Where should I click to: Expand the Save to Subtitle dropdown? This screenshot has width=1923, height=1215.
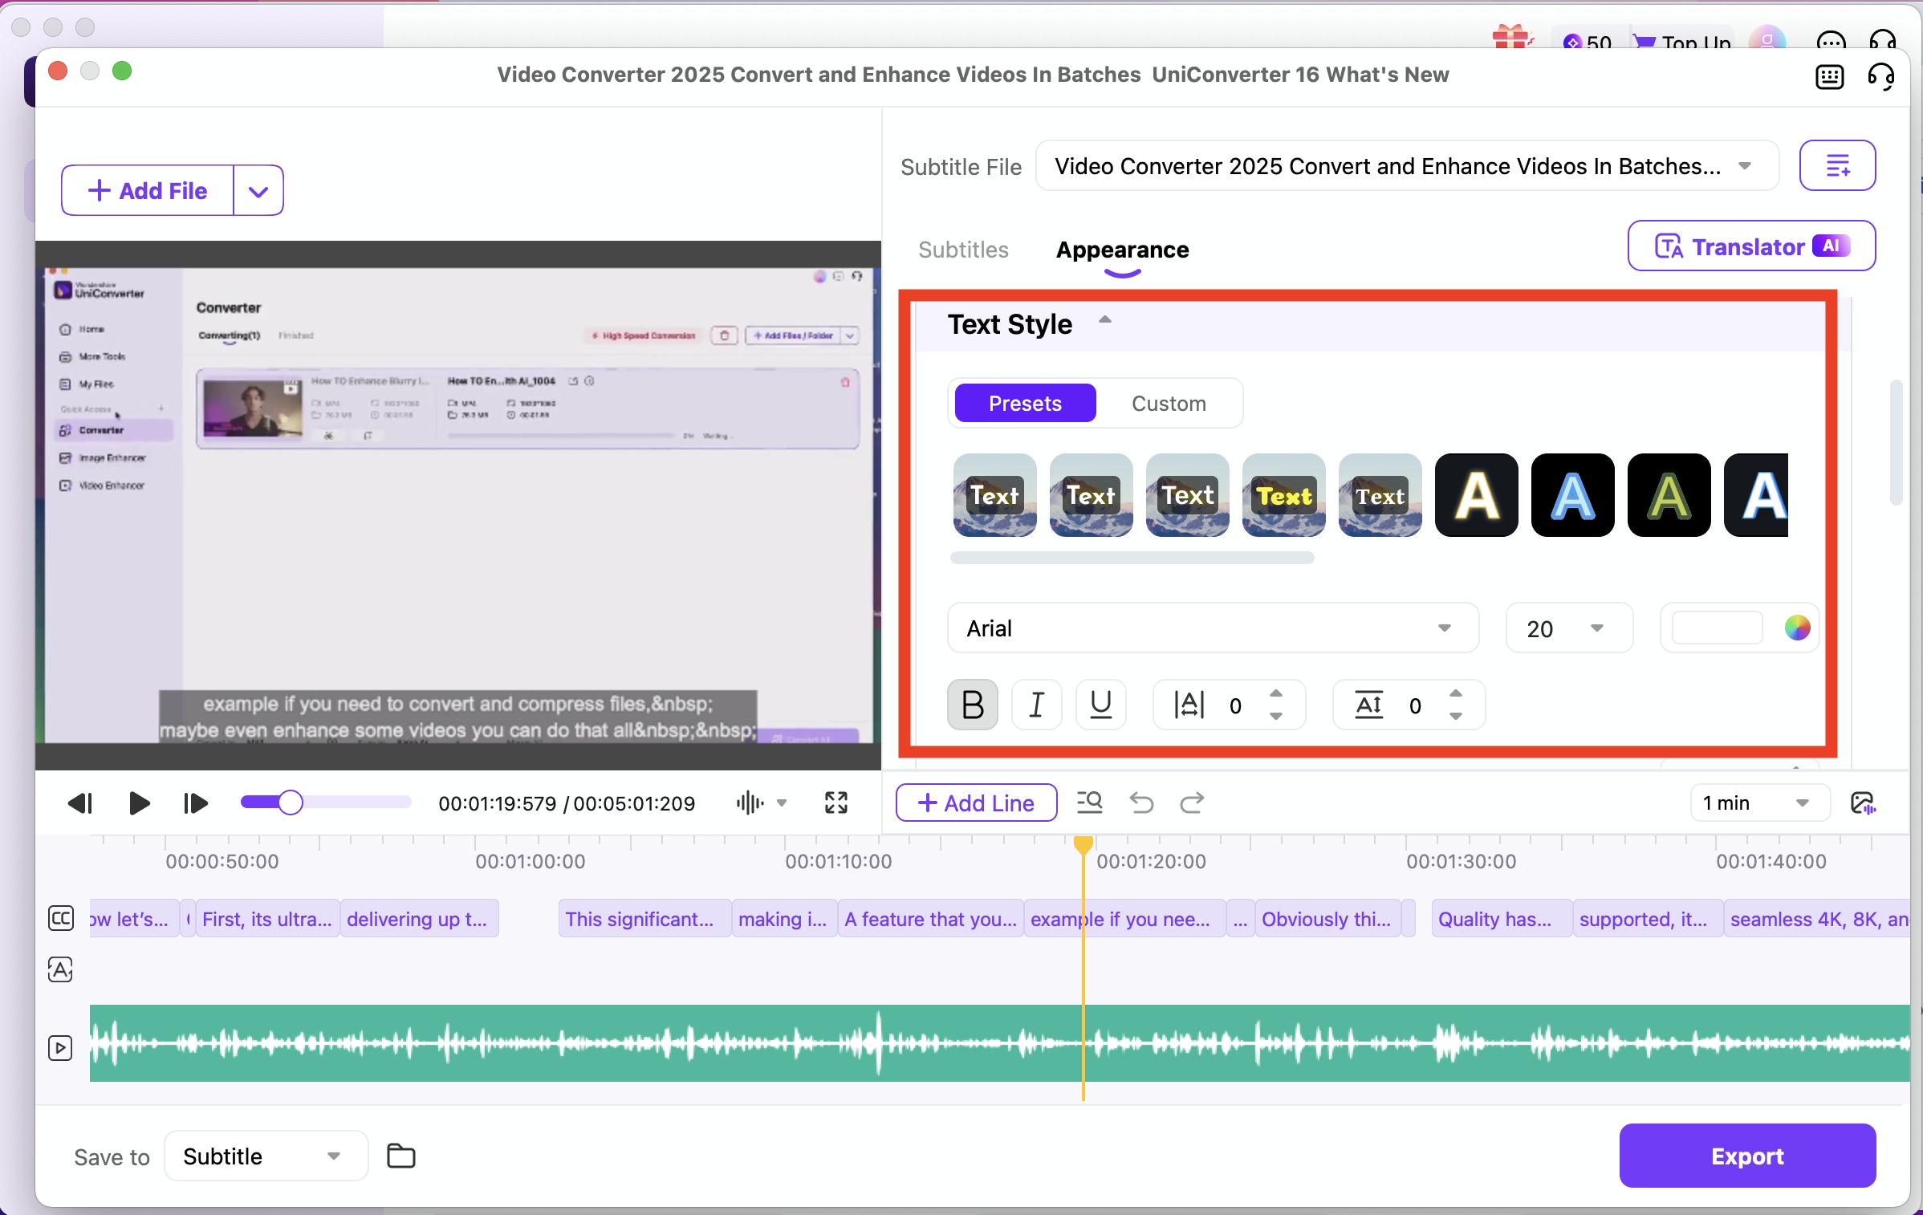click(x=265, y=1156)
